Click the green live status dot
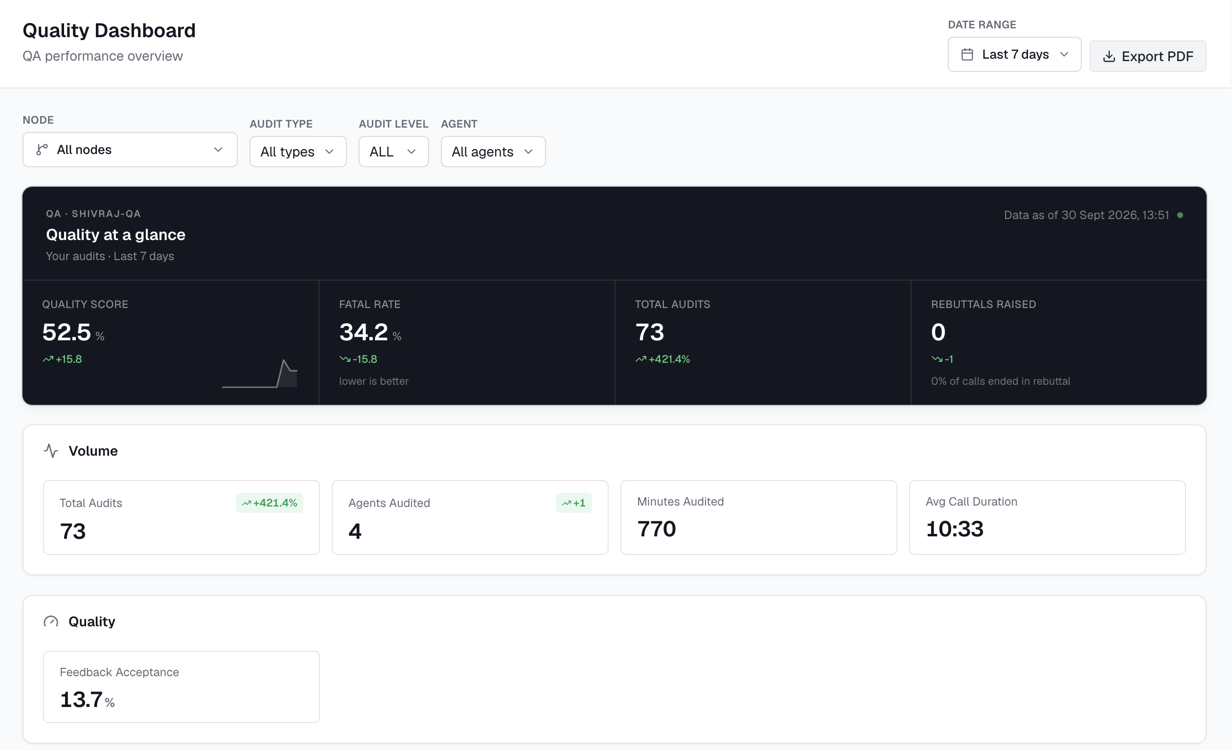The height and width of the screenshot is (750, 1232). tap(1180, 215)
